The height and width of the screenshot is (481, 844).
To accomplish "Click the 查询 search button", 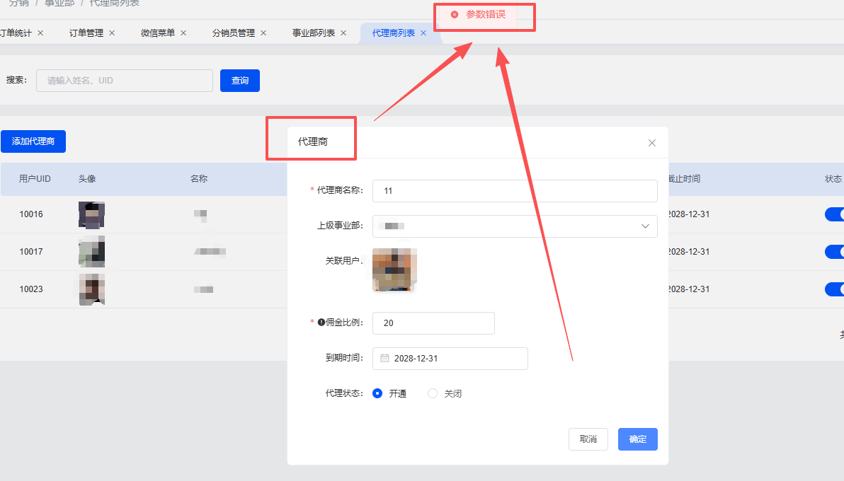I will click(x=239, y=80).
